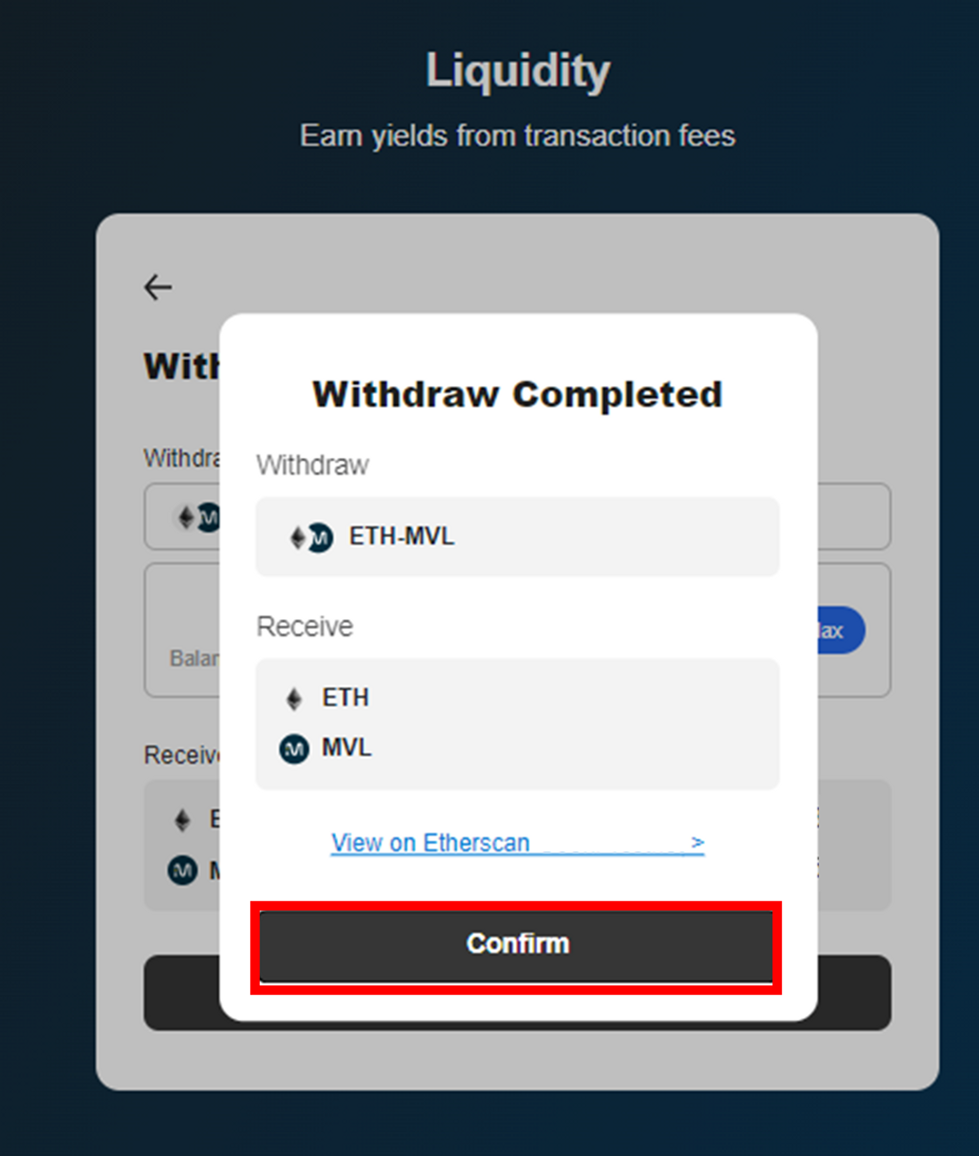Click the Withdraw label in dialog
The image size is (979, 1156).
pyautogui.click(x=312, y=465)
